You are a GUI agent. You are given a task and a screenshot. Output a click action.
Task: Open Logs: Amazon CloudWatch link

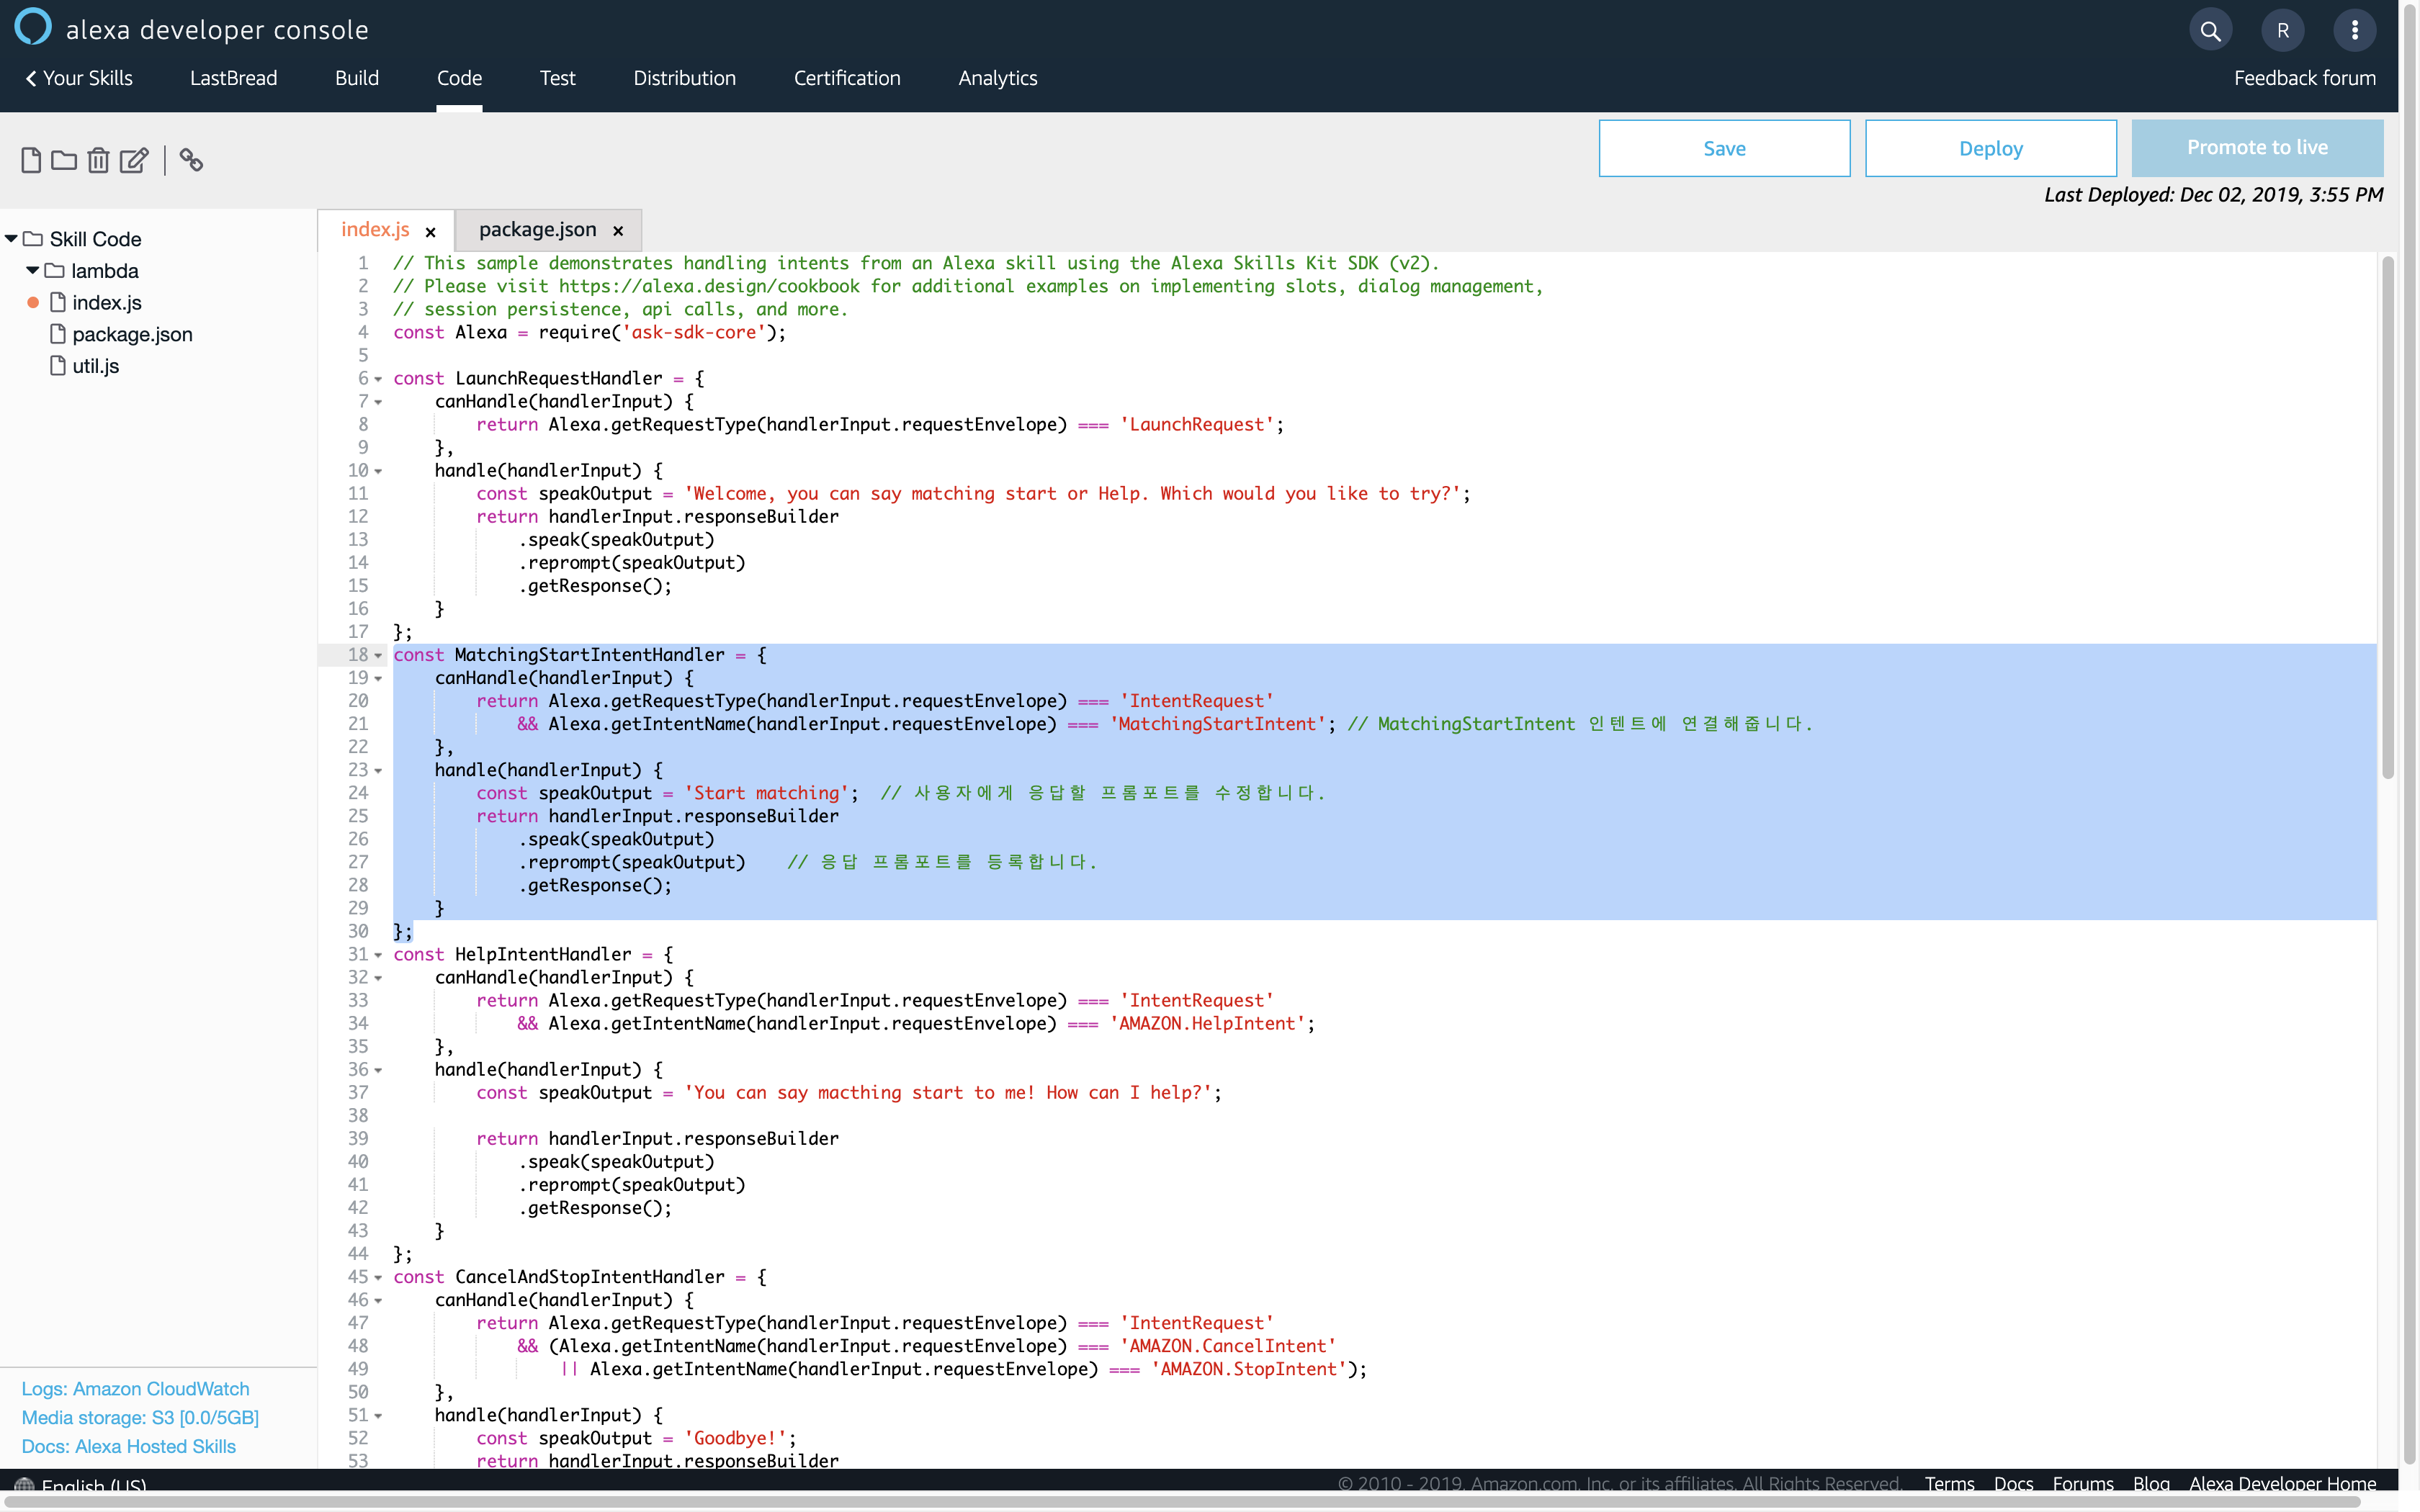coord(136,1389)
